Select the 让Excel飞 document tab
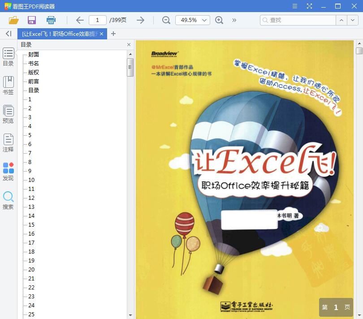Image resolution: width=363 pixels, height=319 pixels. 60,34
